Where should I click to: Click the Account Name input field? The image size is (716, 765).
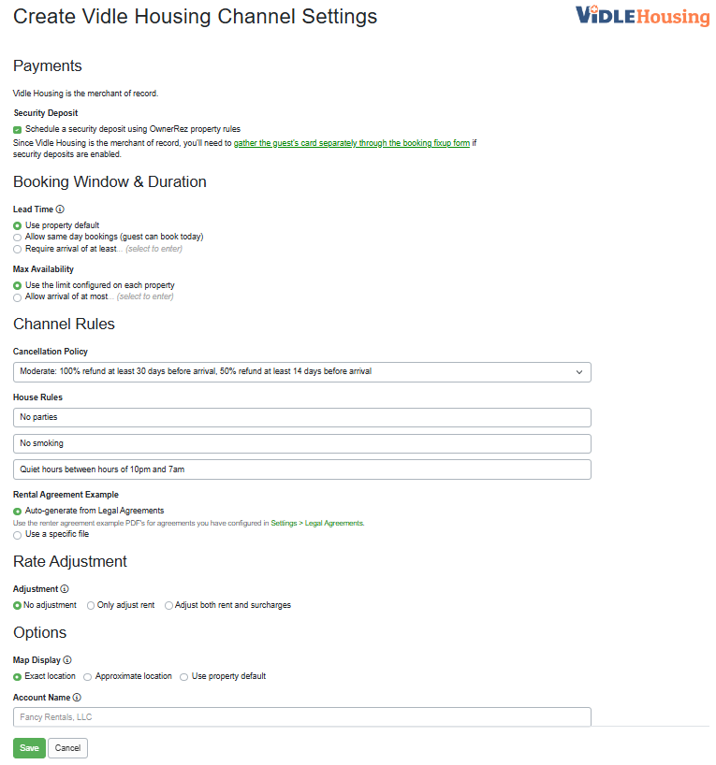[x=301, y=716]
